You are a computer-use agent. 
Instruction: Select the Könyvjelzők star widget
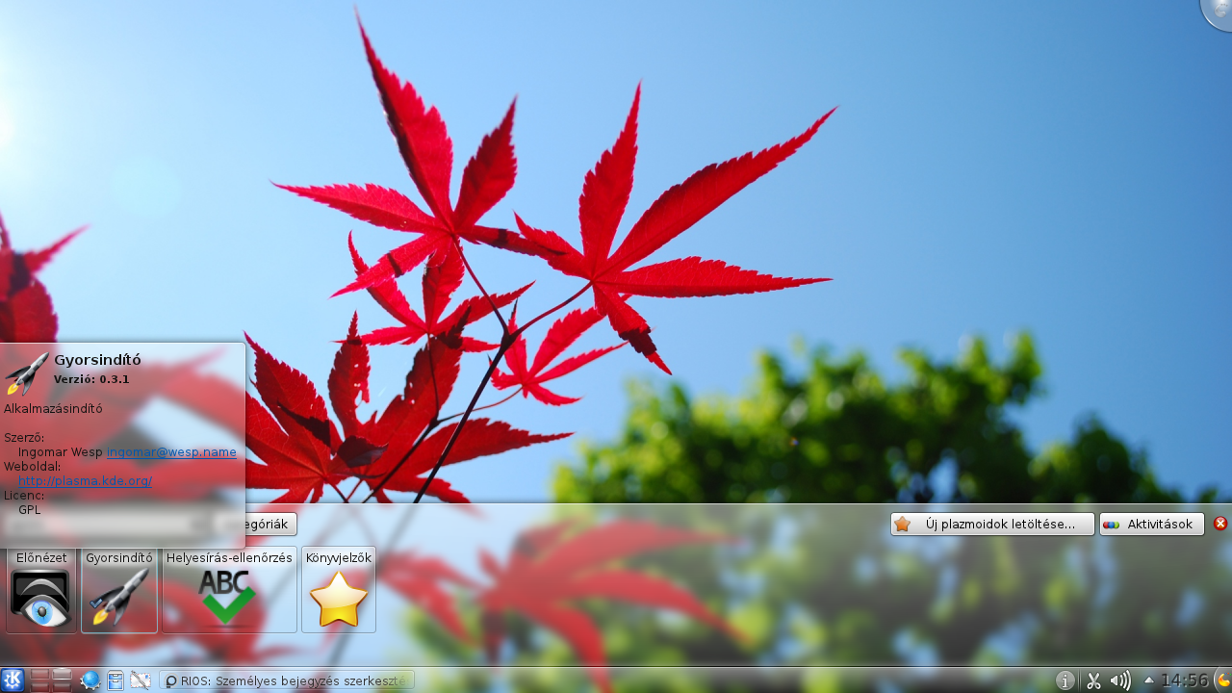point(339,590)
